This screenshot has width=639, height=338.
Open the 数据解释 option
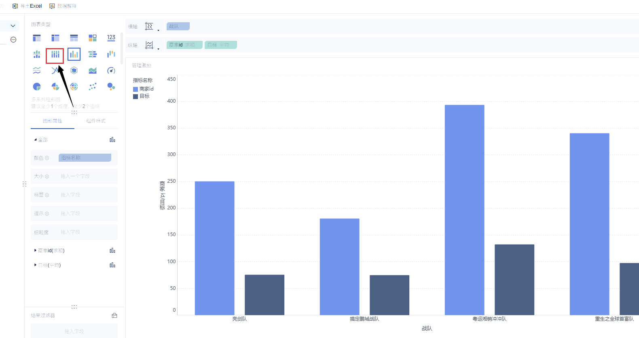tap(63, 6)
